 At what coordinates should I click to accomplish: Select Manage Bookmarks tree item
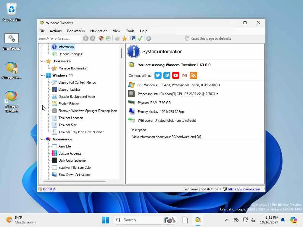tap(72, 68)
